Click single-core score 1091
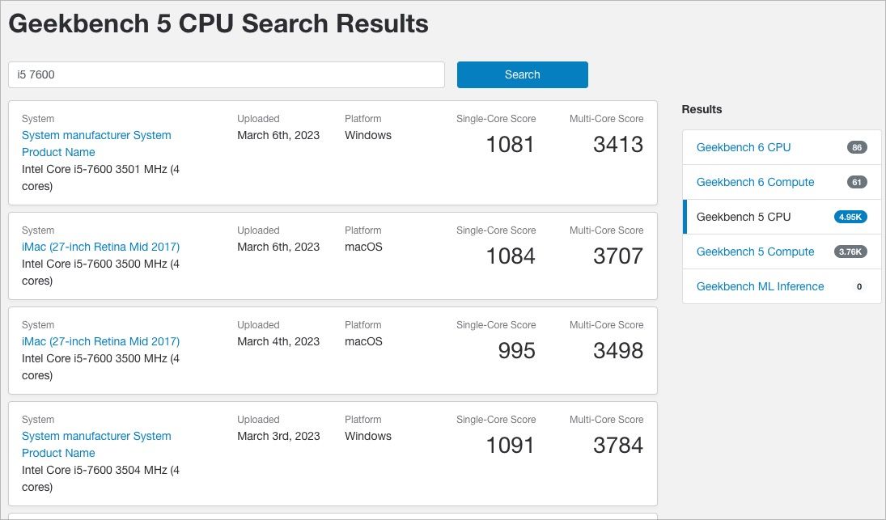The image size is (886, 520). [511, 445]
